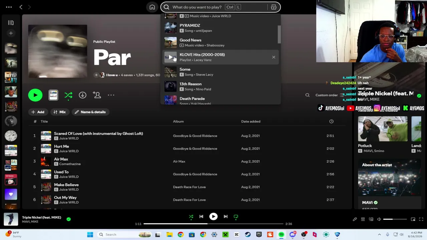Sort by the Title column header
This screenshot has width=427, height=240.
44,121
